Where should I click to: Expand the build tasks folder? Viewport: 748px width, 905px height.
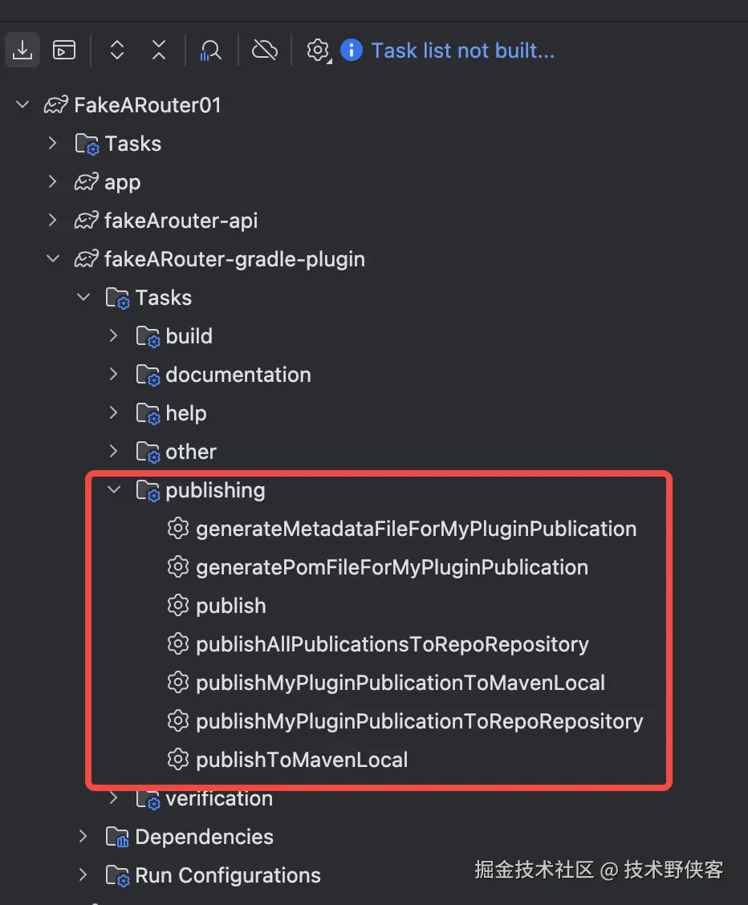114,336
